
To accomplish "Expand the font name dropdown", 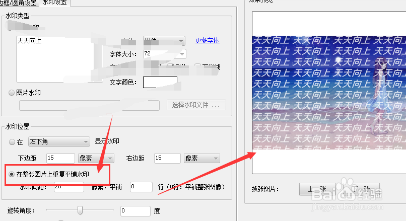I will click(164, 41).
